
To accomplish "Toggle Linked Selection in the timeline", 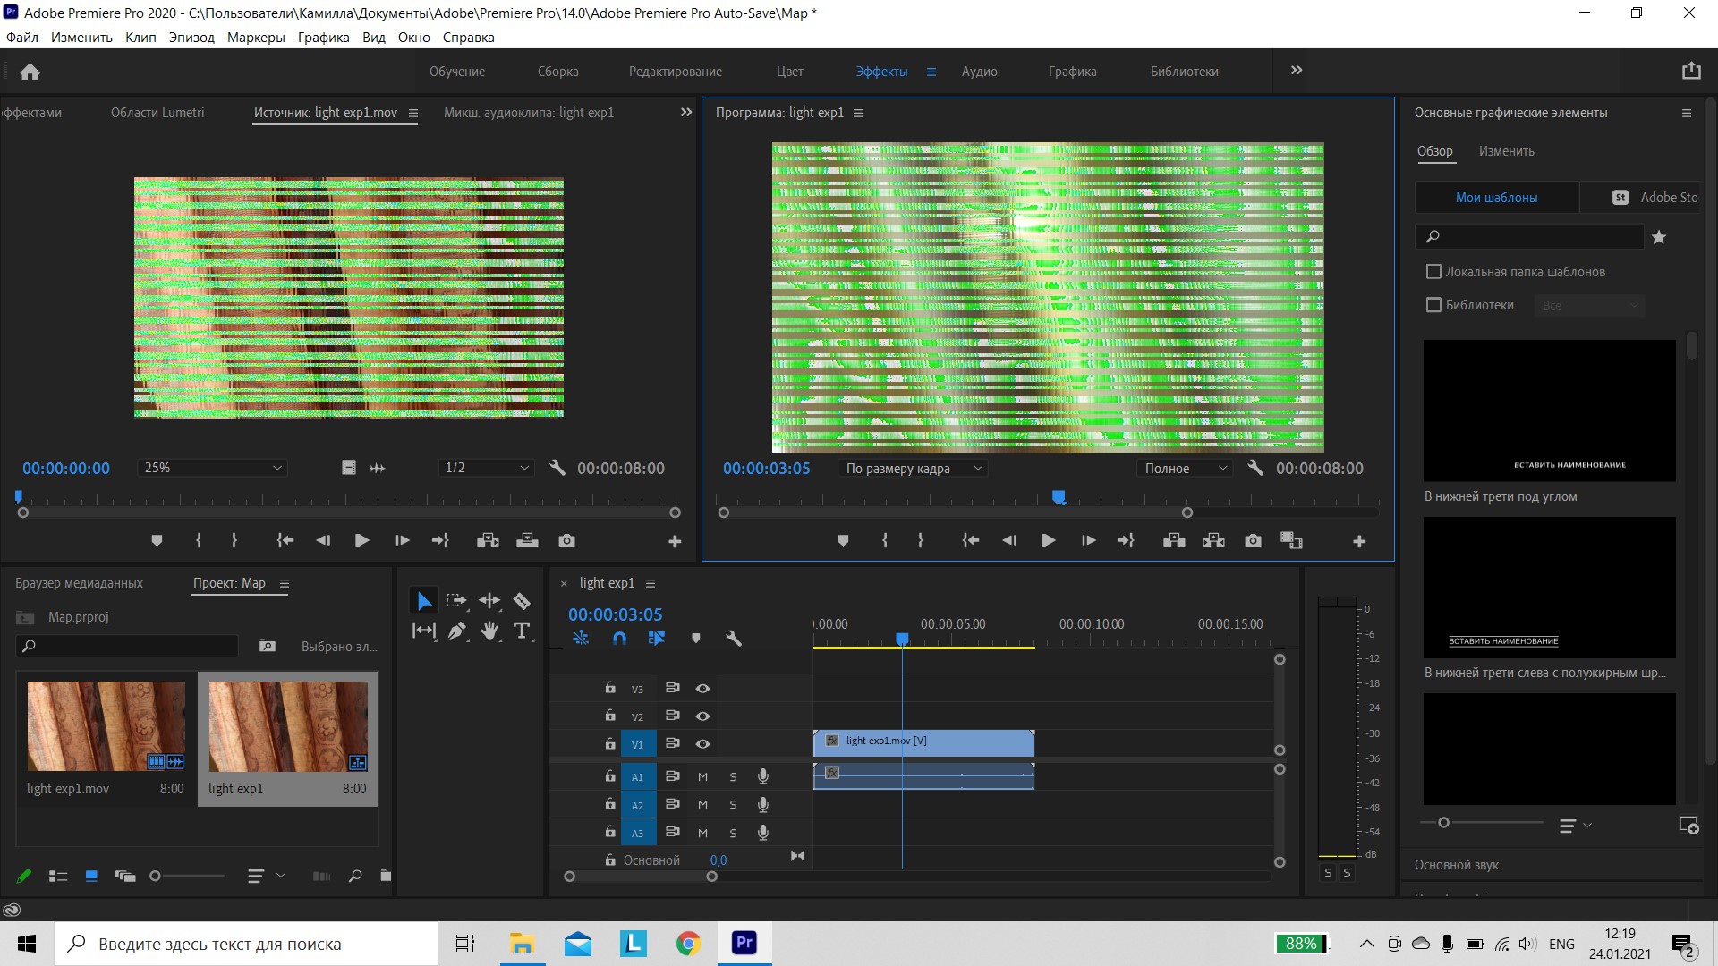I will tap(658, 638).
